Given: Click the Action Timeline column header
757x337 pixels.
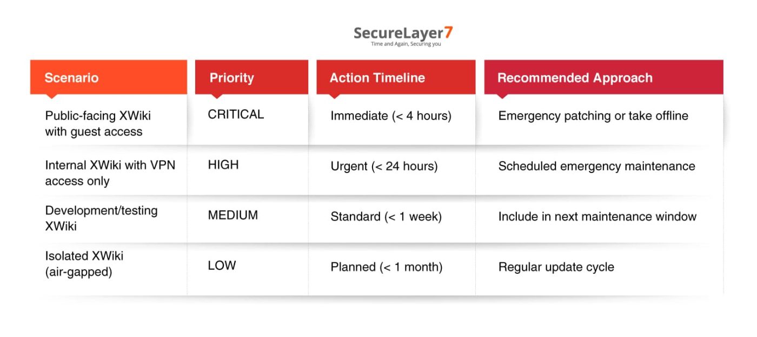Looking at the screenshot, I should click(x=377, y=77).
